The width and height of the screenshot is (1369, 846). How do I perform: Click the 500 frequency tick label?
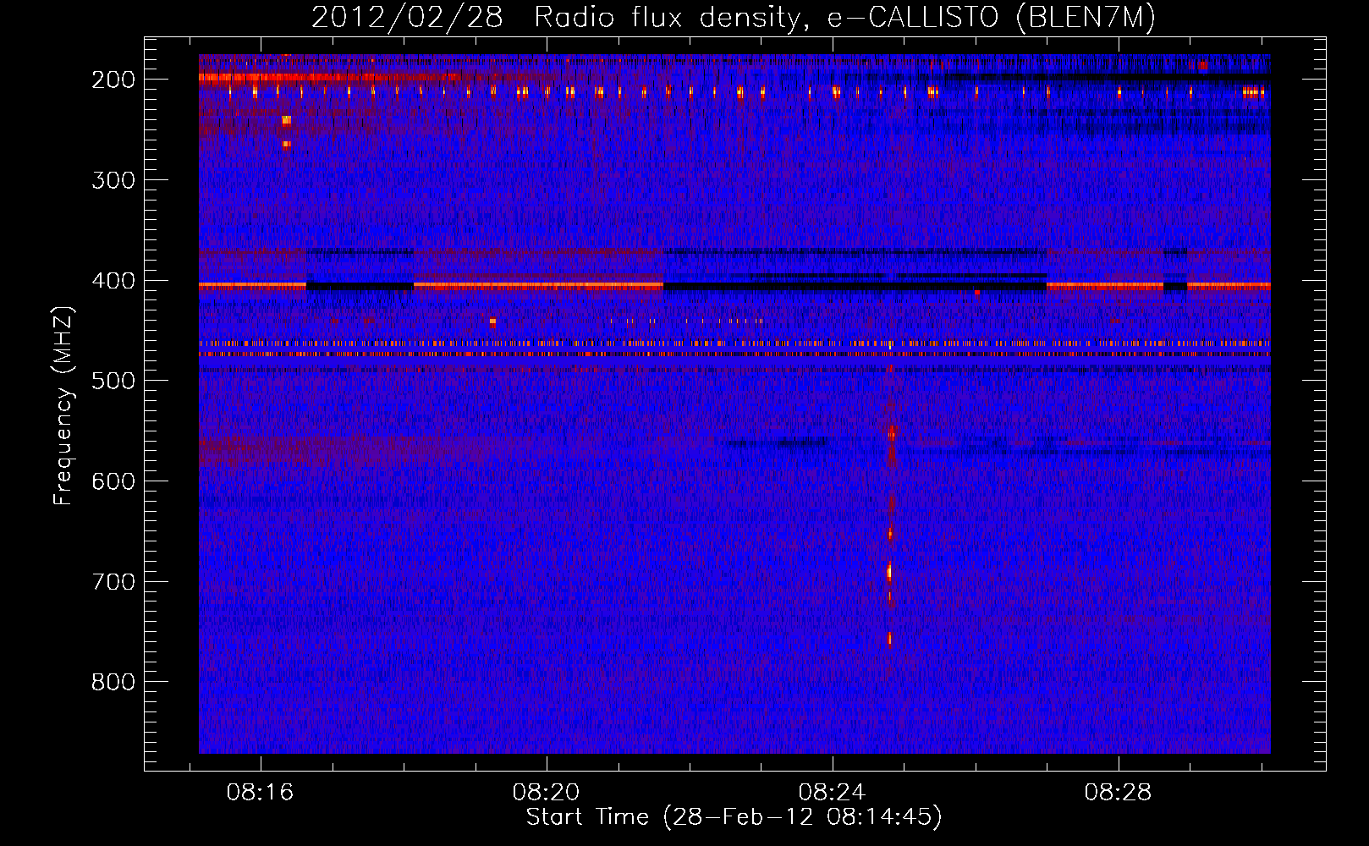113,381
